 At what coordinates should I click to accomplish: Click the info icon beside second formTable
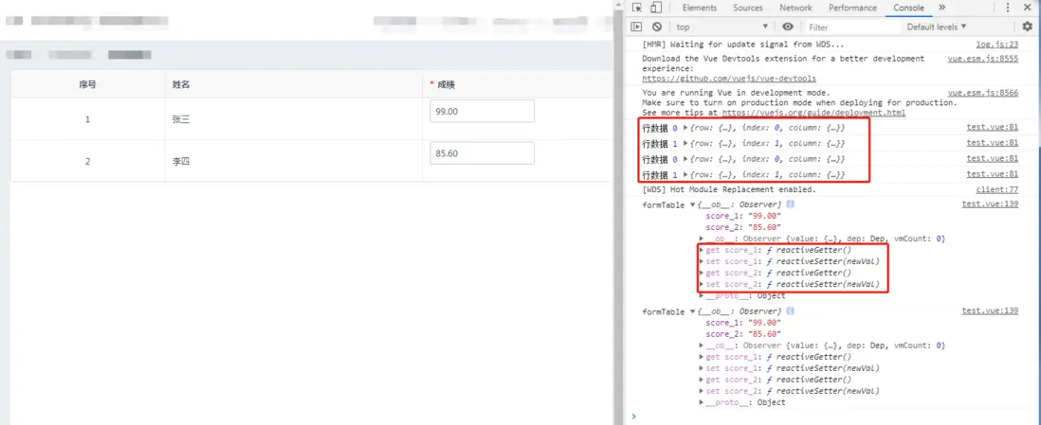(x=792, y=311)
